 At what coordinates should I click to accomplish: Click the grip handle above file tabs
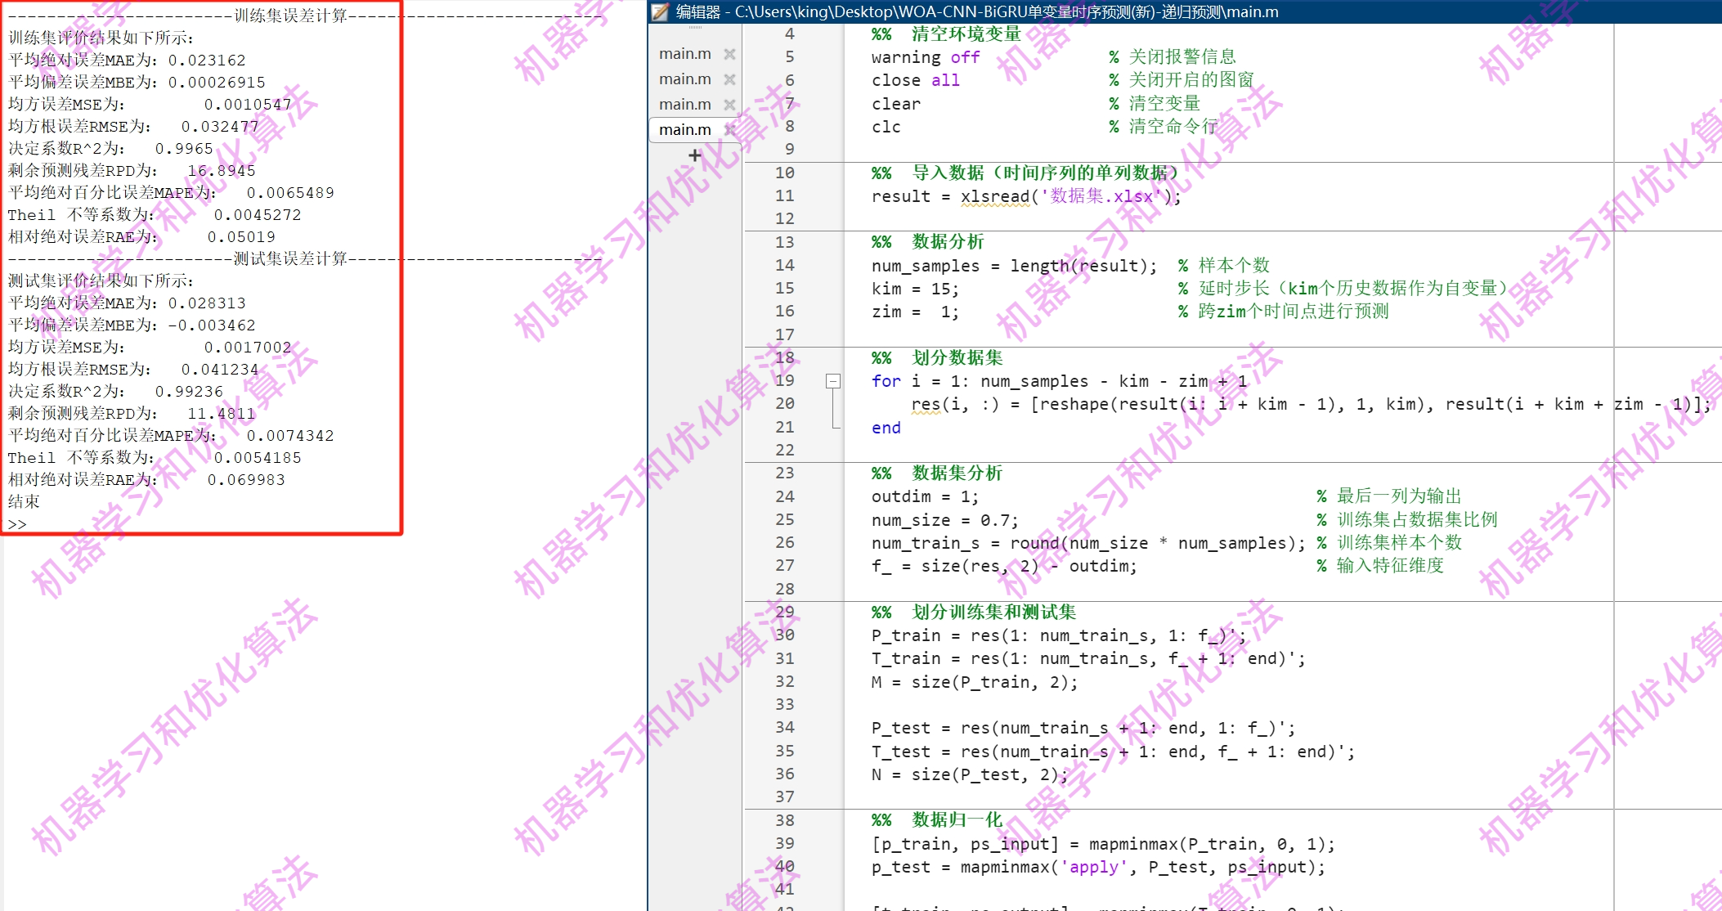(695, 28)
